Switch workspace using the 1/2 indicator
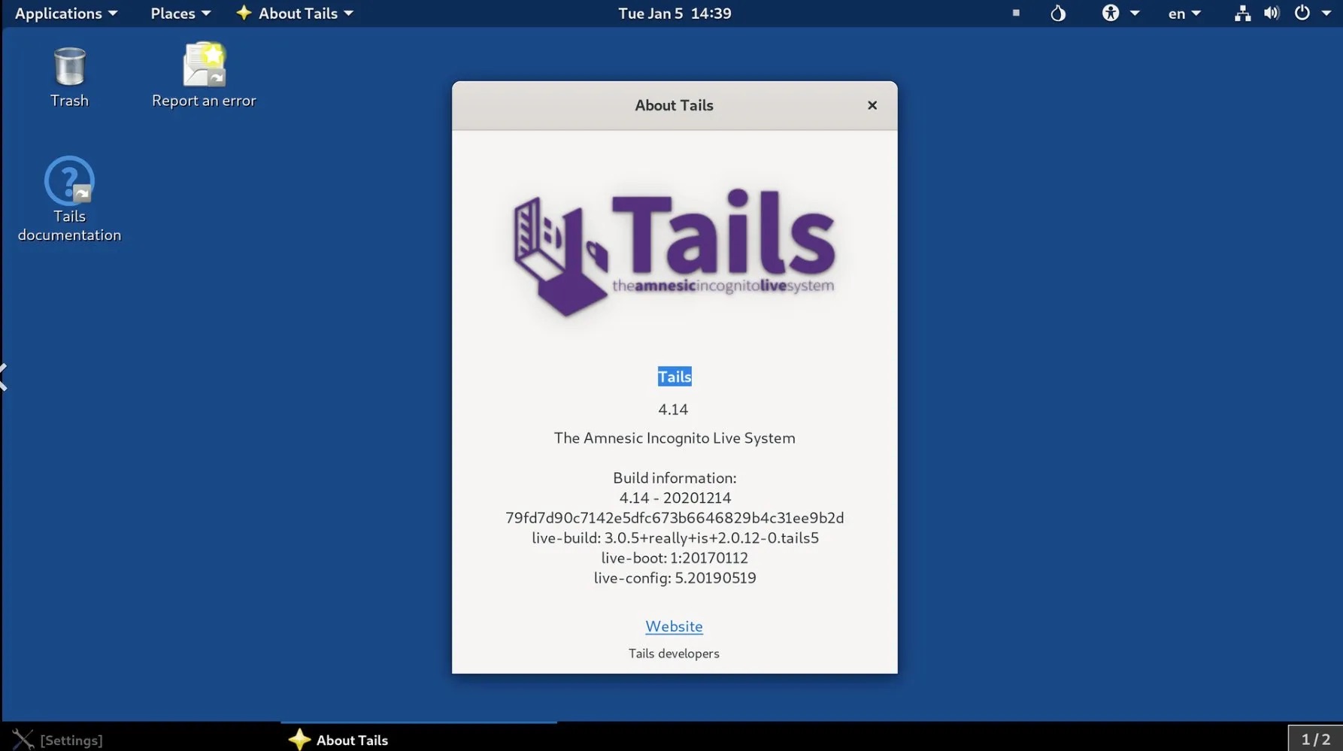Image resolution: width=1343 pixels, height=751 pixels. [x=1314, y=739]
